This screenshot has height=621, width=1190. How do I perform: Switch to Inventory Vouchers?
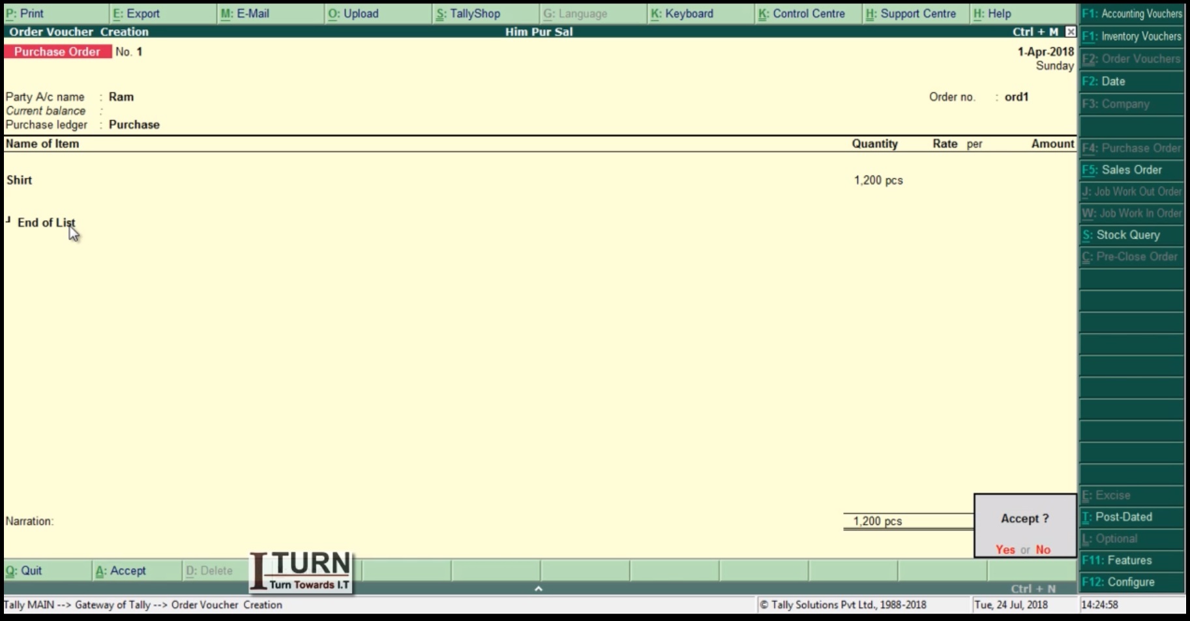point(1131,36)
